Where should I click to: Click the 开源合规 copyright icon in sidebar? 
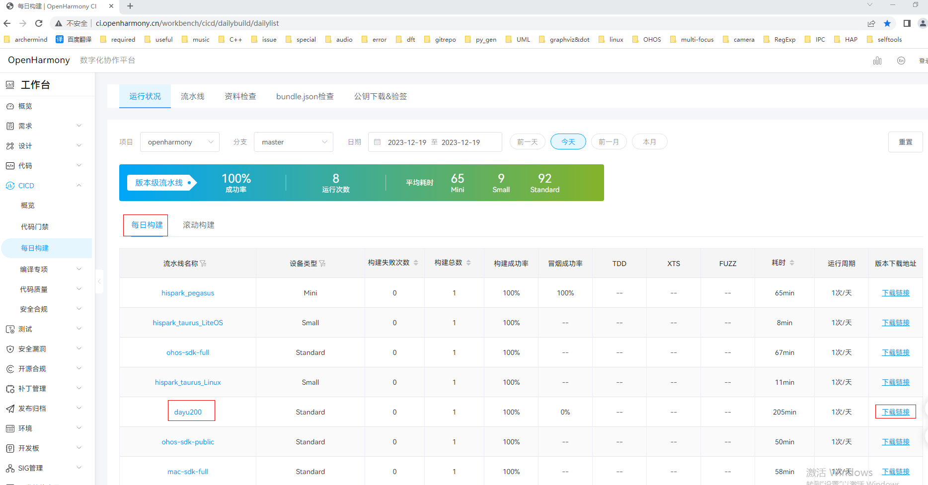(10, 369)
